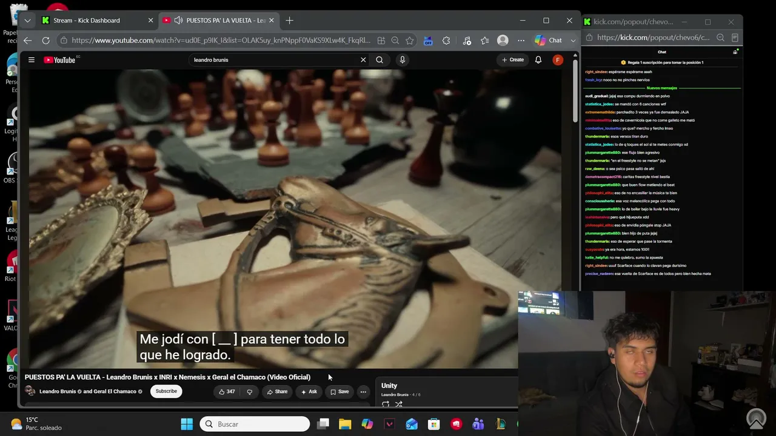The image size is (776, 436).
Task: Clear the YouTube search box text
Action: [x=363, y=60]
